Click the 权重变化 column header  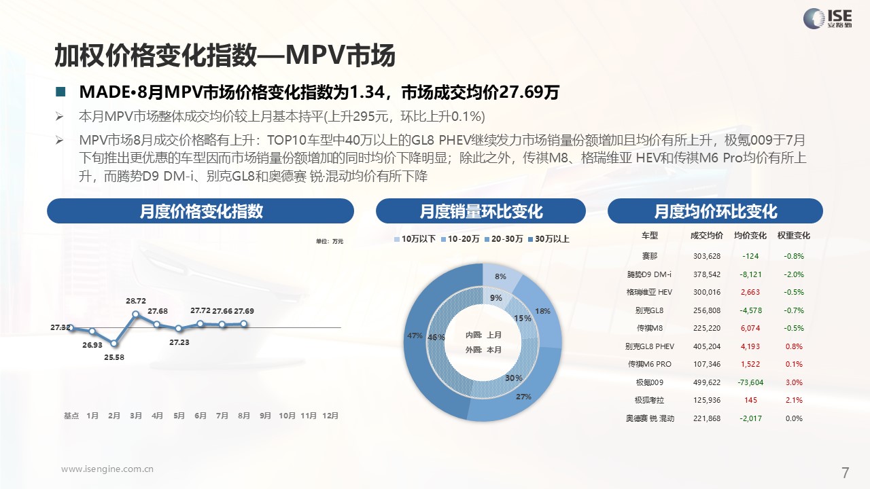click(x=794, y=236)
